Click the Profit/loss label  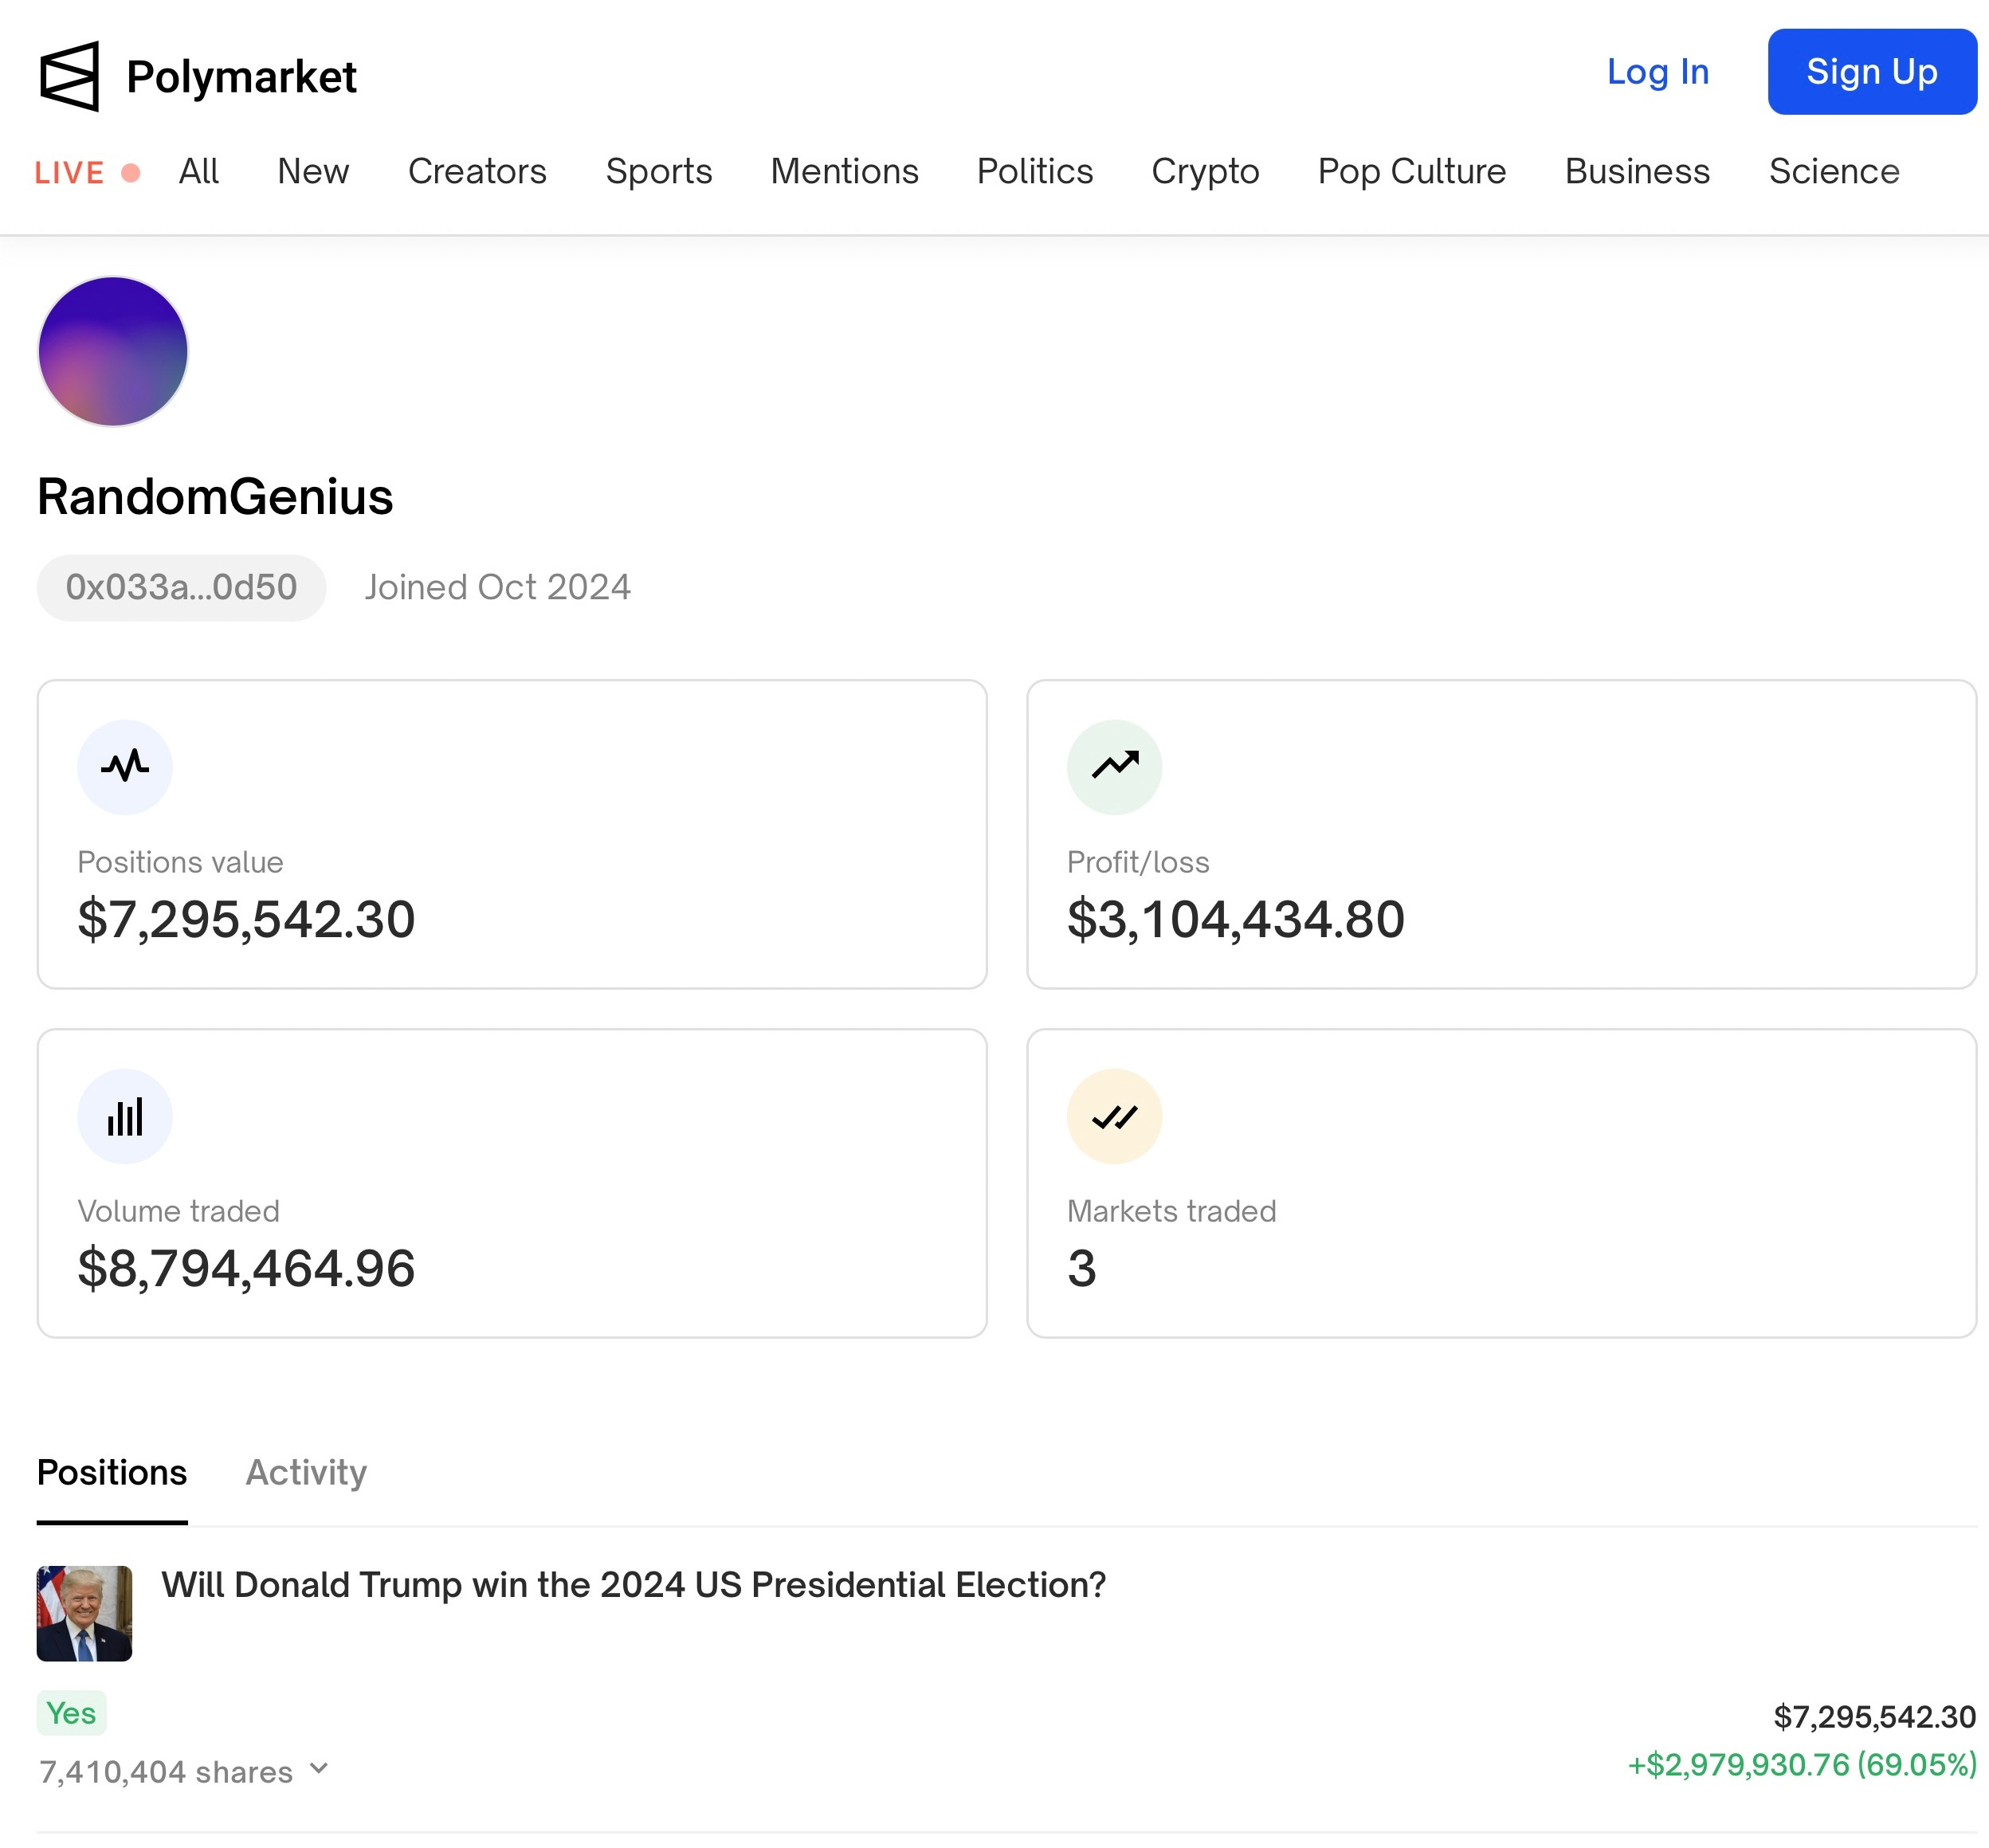[x=1138, y=862]
